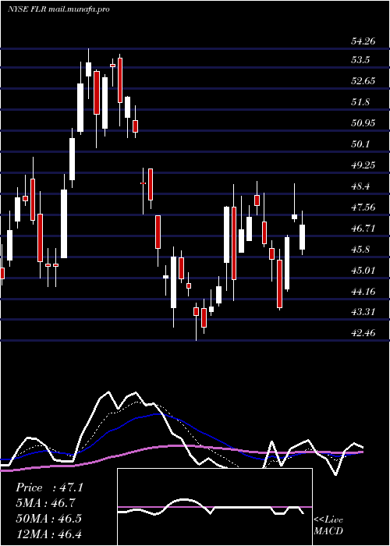Click the 46.71 price level label

click(x=363, y=229)
